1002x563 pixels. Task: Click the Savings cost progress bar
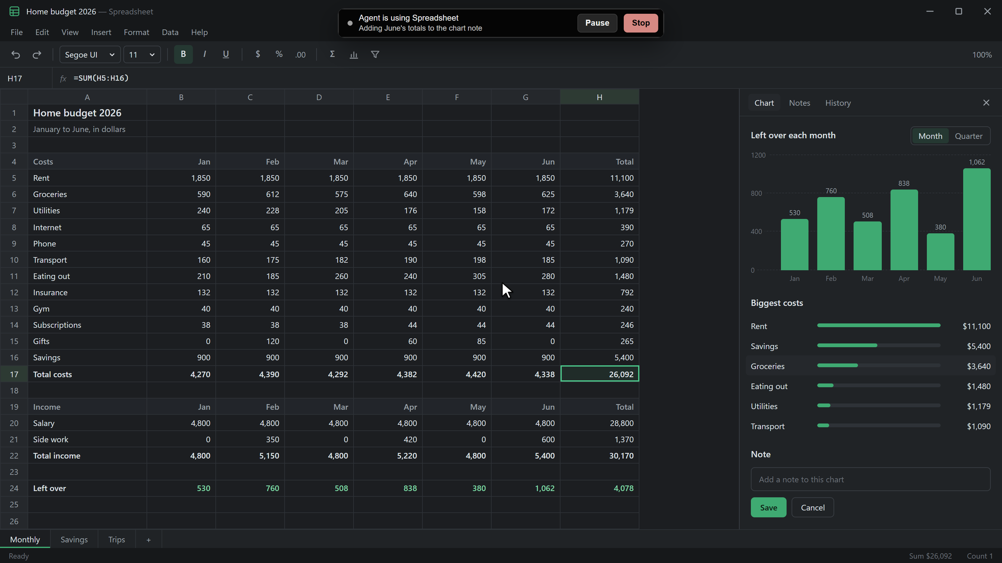[879, 345]
